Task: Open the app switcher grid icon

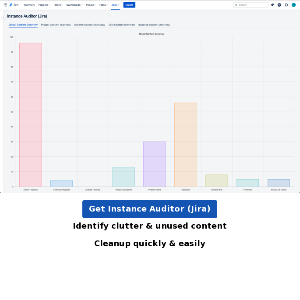Action: [x=5, y=5]
